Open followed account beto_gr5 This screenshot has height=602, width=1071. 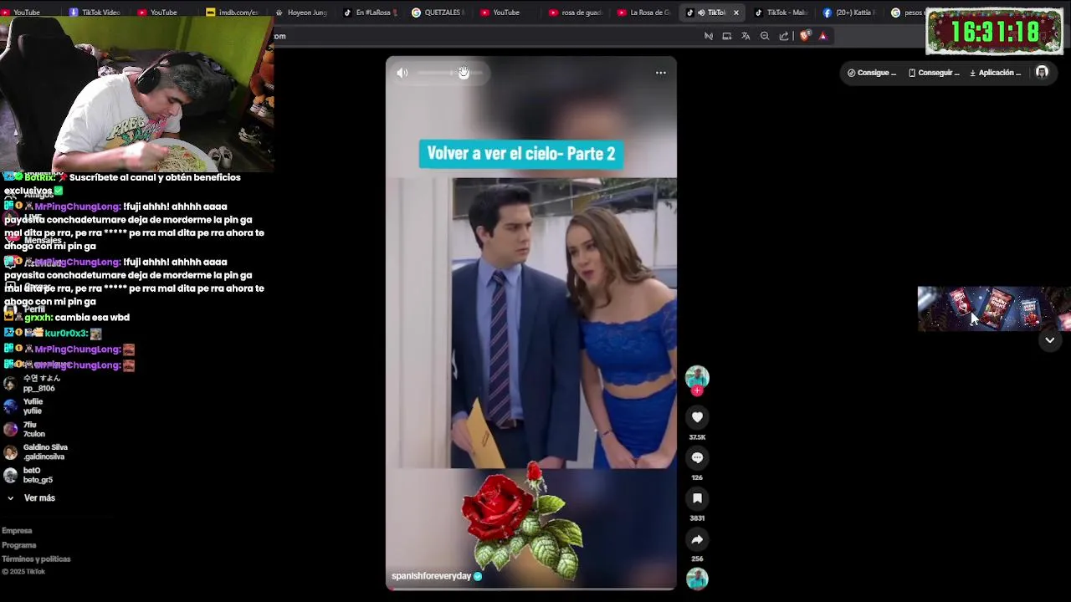coord(28,475)
